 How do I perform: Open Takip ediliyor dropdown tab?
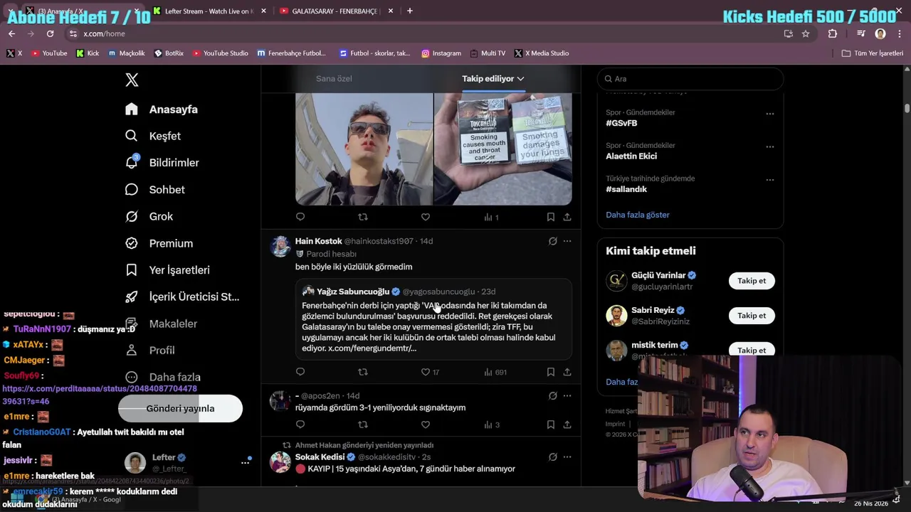[493, 78]
